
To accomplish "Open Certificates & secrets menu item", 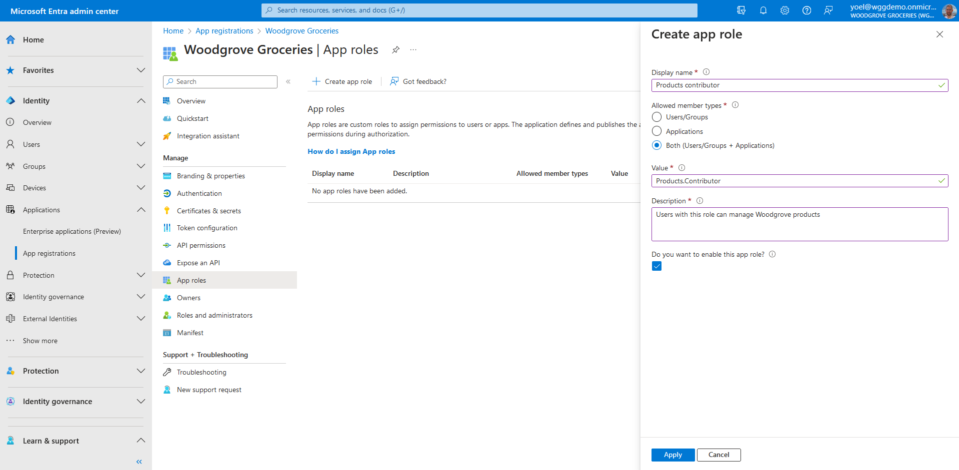I will 208,211.
